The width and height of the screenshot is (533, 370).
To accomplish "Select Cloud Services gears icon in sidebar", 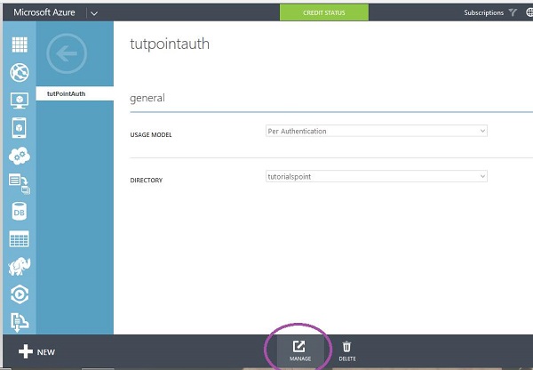I will pyautogui.click(x=19, y=156).
